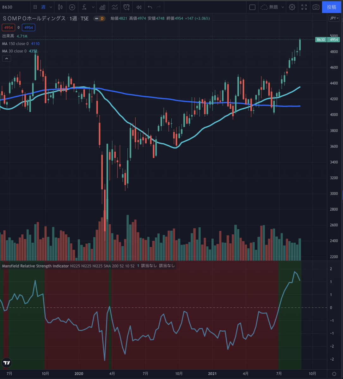Select the weekly 週 timeframe
The image size is (343, 379).
coord(43,7)
